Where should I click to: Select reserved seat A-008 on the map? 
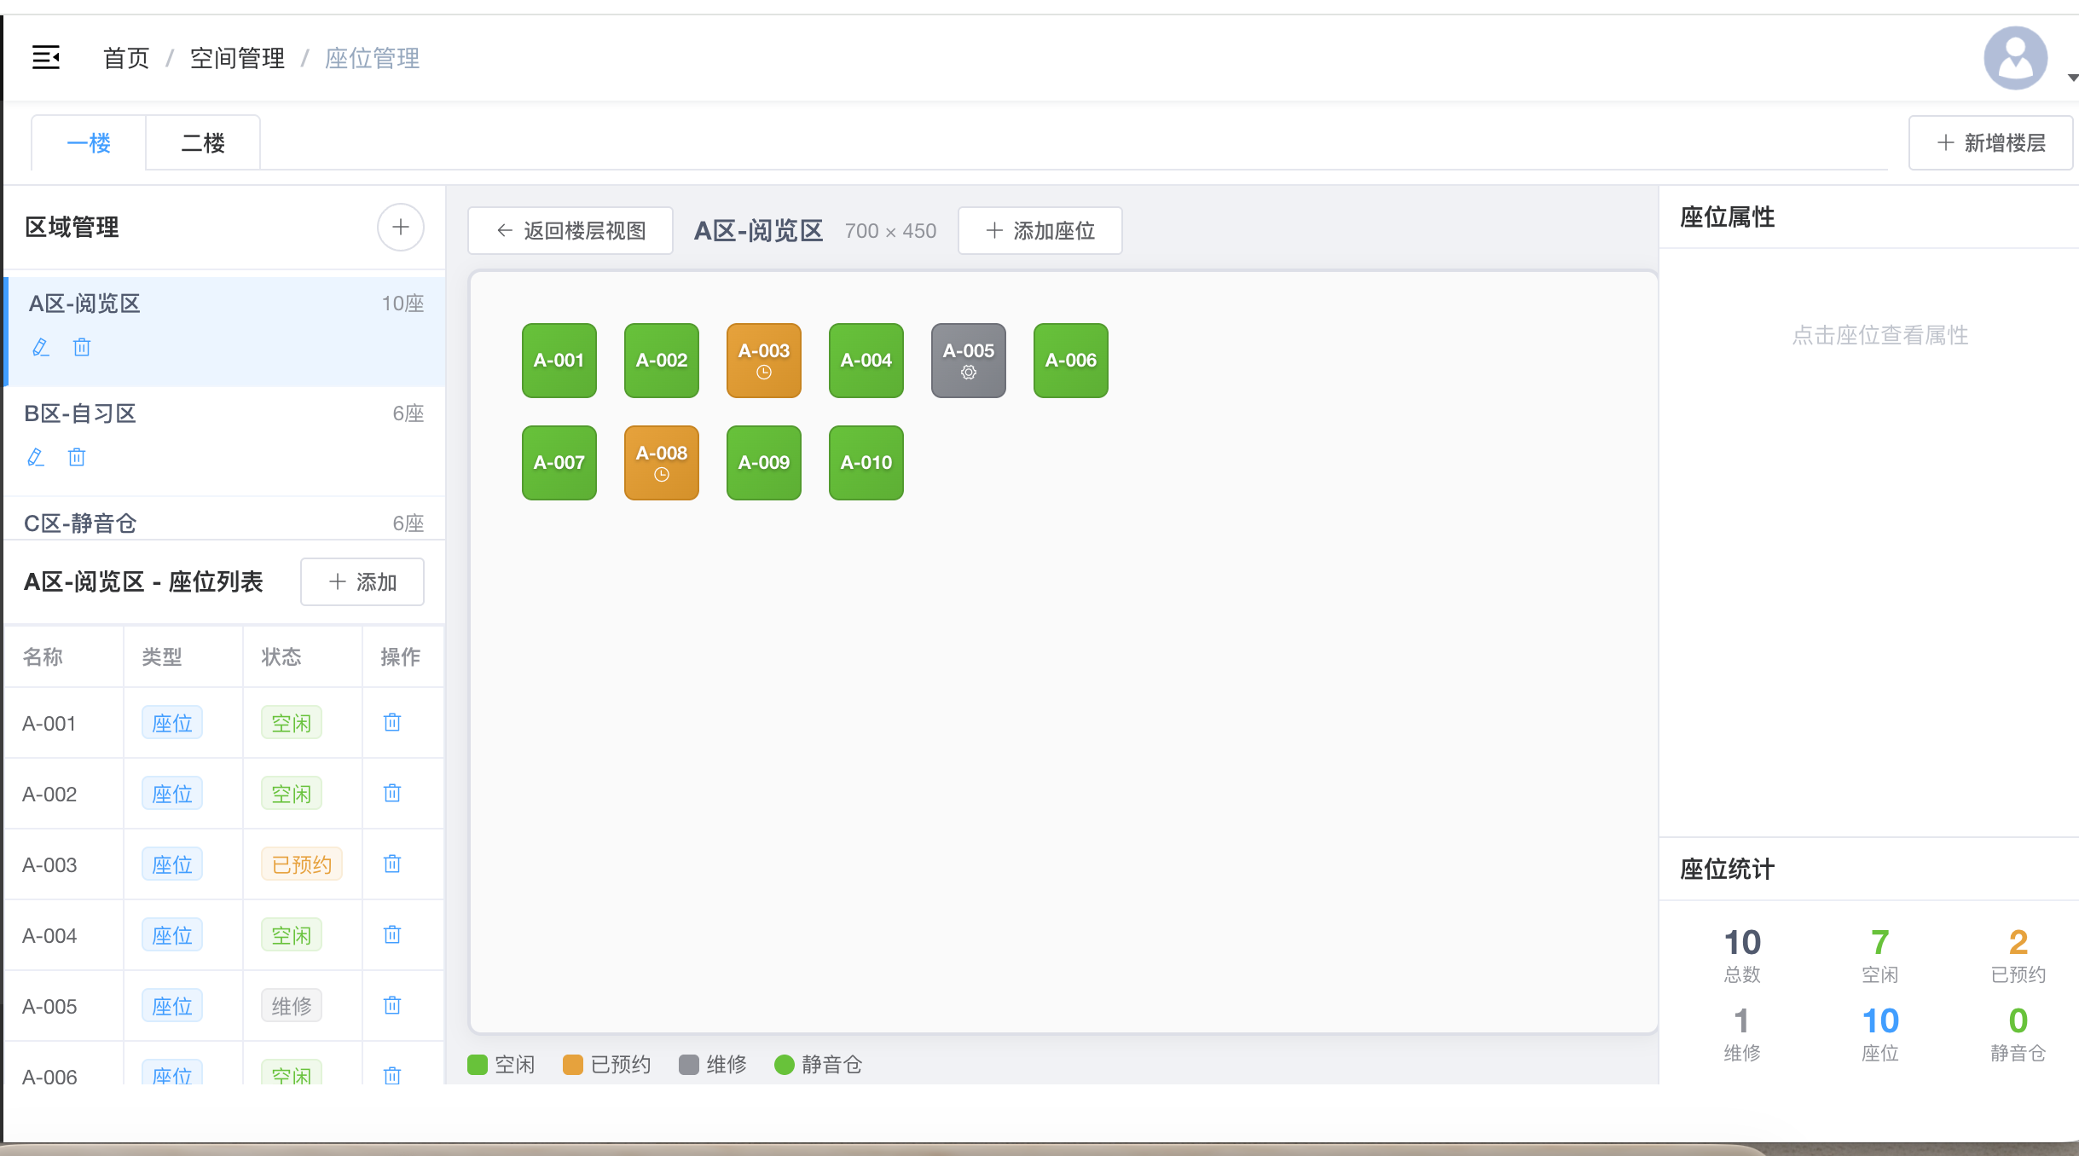click(662, 463)
